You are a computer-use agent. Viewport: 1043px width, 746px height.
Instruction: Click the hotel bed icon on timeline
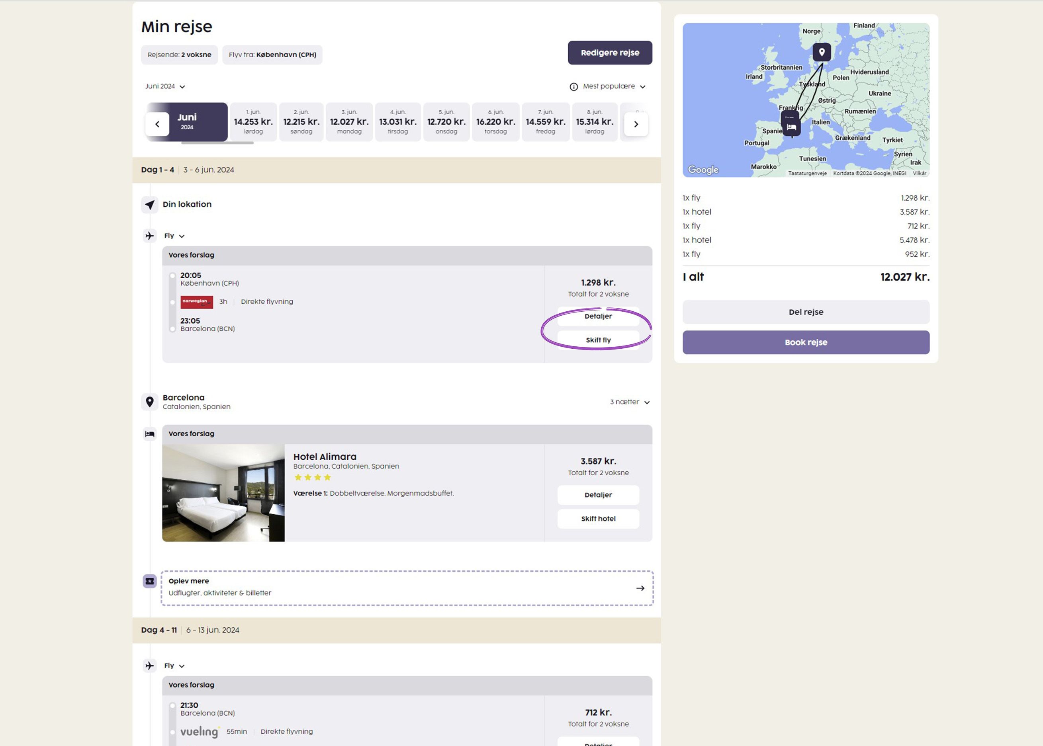click(150, 434)
